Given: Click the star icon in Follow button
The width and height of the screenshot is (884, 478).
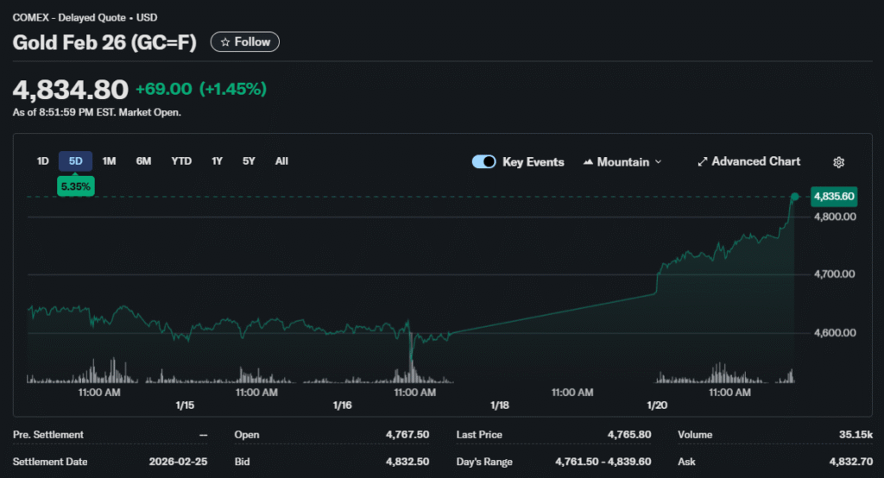Looking at the screenshot, I should [x=225, y=42].
